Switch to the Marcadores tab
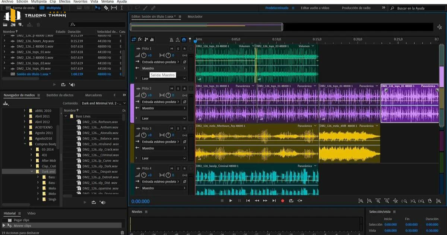 coord(93,95)
